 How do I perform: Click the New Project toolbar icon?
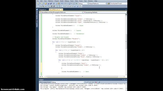tap(38, 4)
